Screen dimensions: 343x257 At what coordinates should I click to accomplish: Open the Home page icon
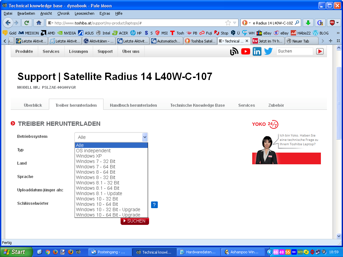click(x=39, y=23)
